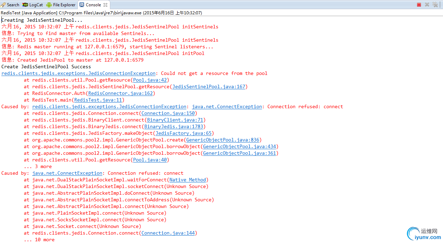The width and height of the screenshot is (443, 243).
Task: Click the Native Method link
Action: click(188, 180)
